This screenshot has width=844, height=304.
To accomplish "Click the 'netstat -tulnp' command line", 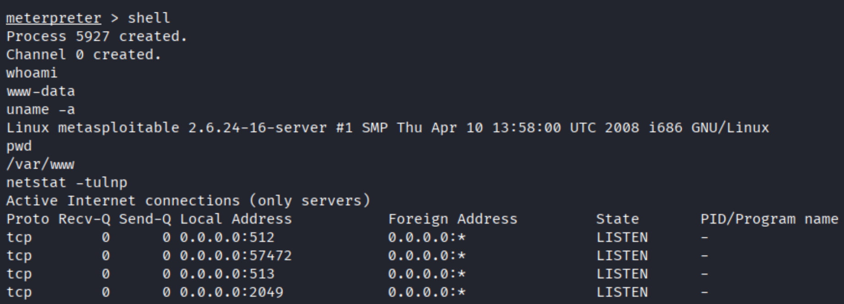I will click(66, 183).
